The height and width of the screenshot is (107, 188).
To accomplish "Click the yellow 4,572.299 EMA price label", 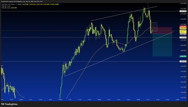I will click(x=183, y=28).
